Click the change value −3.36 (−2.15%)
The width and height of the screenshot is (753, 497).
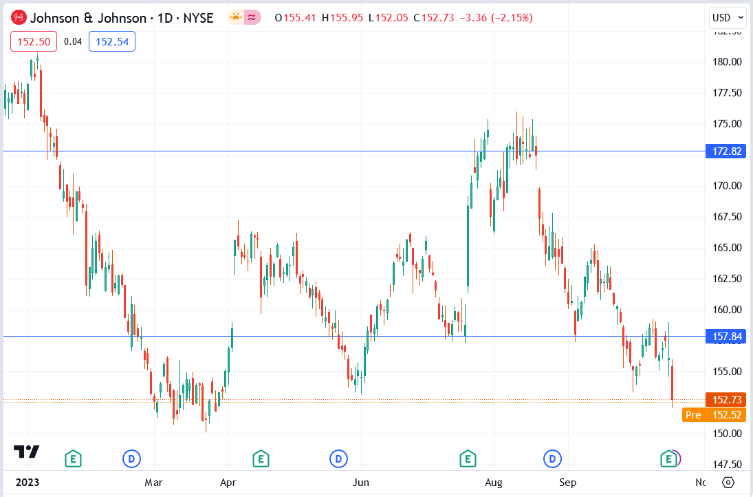point(496,19)
